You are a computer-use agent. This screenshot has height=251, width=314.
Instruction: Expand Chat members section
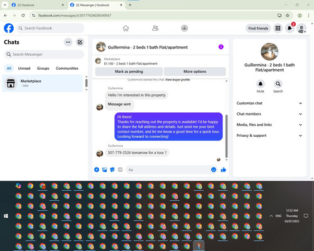[x=269, y=114]
